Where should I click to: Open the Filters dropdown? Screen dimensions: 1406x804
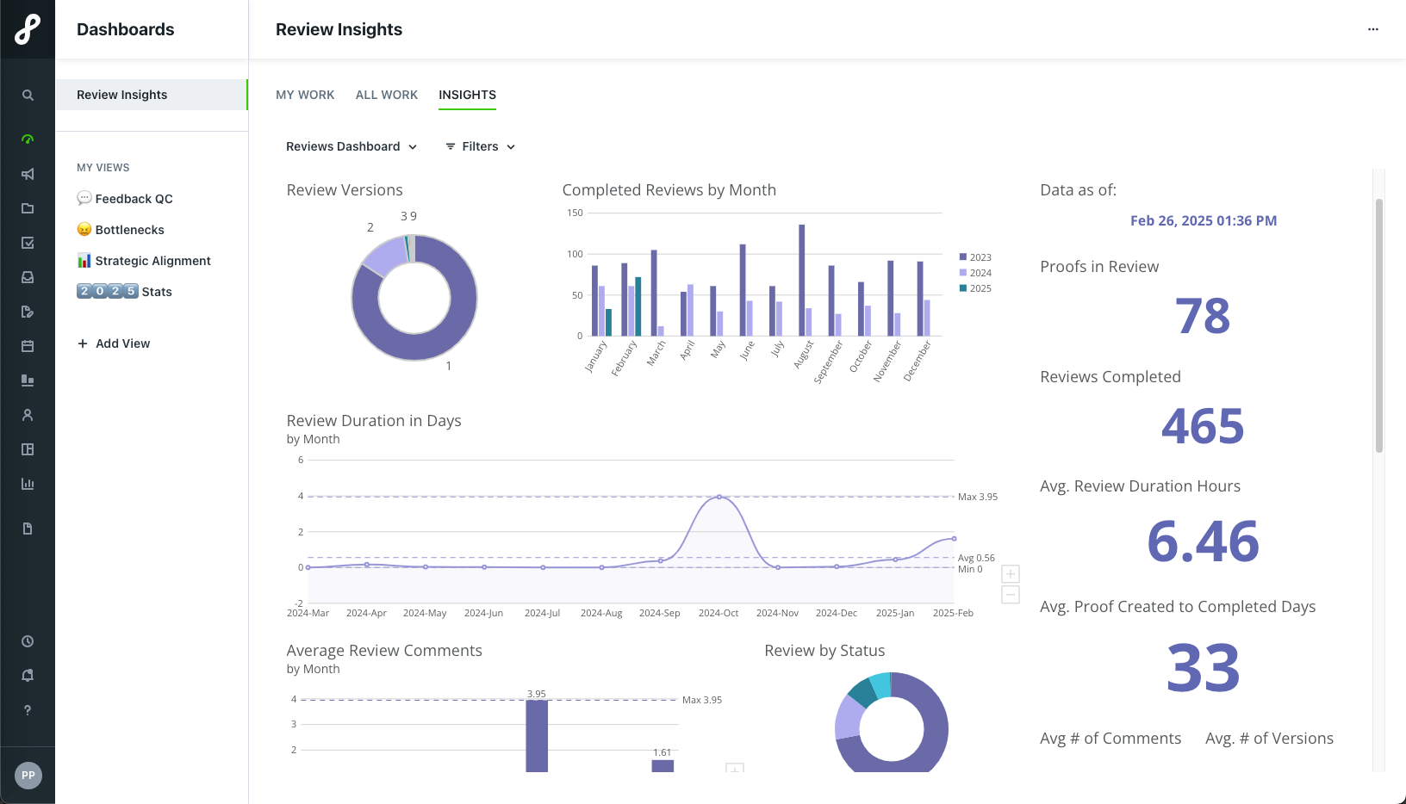point(481,146)
